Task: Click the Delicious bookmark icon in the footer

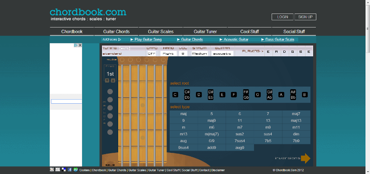Action: [x=64, y=169]
